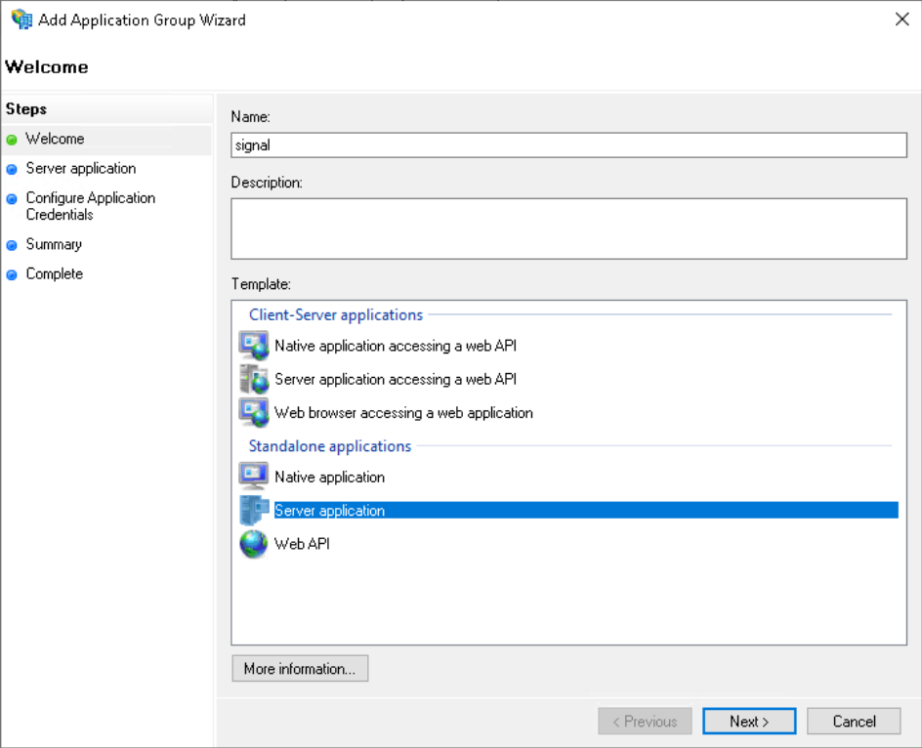Screen dimensions: 922x748
Task: Open More information about templates
Action: click(300, 669)
